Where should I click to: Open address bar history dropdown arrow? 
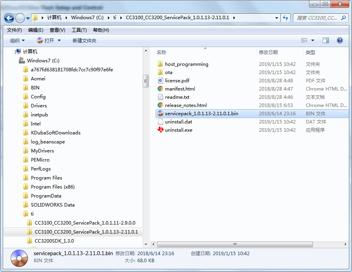pos(277,18)
